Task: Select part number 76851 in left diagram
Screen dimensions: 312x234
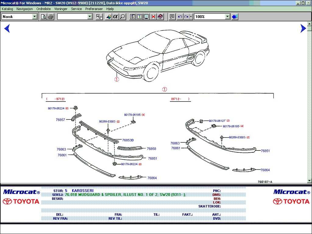Action: tap(152, 158)
